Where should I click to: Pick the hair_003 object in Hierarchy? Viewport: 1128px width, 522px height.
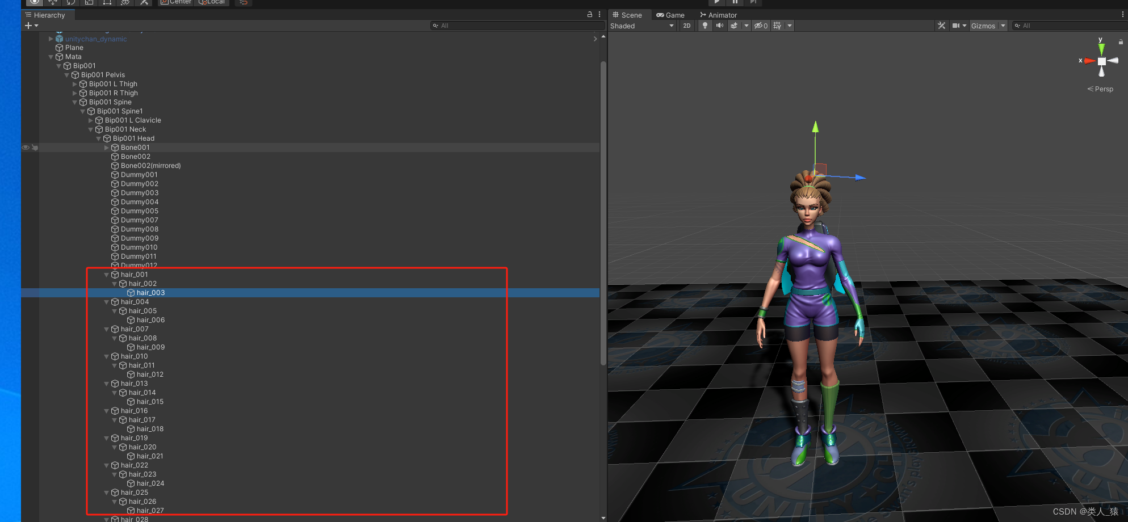click(x=150, y=293)
